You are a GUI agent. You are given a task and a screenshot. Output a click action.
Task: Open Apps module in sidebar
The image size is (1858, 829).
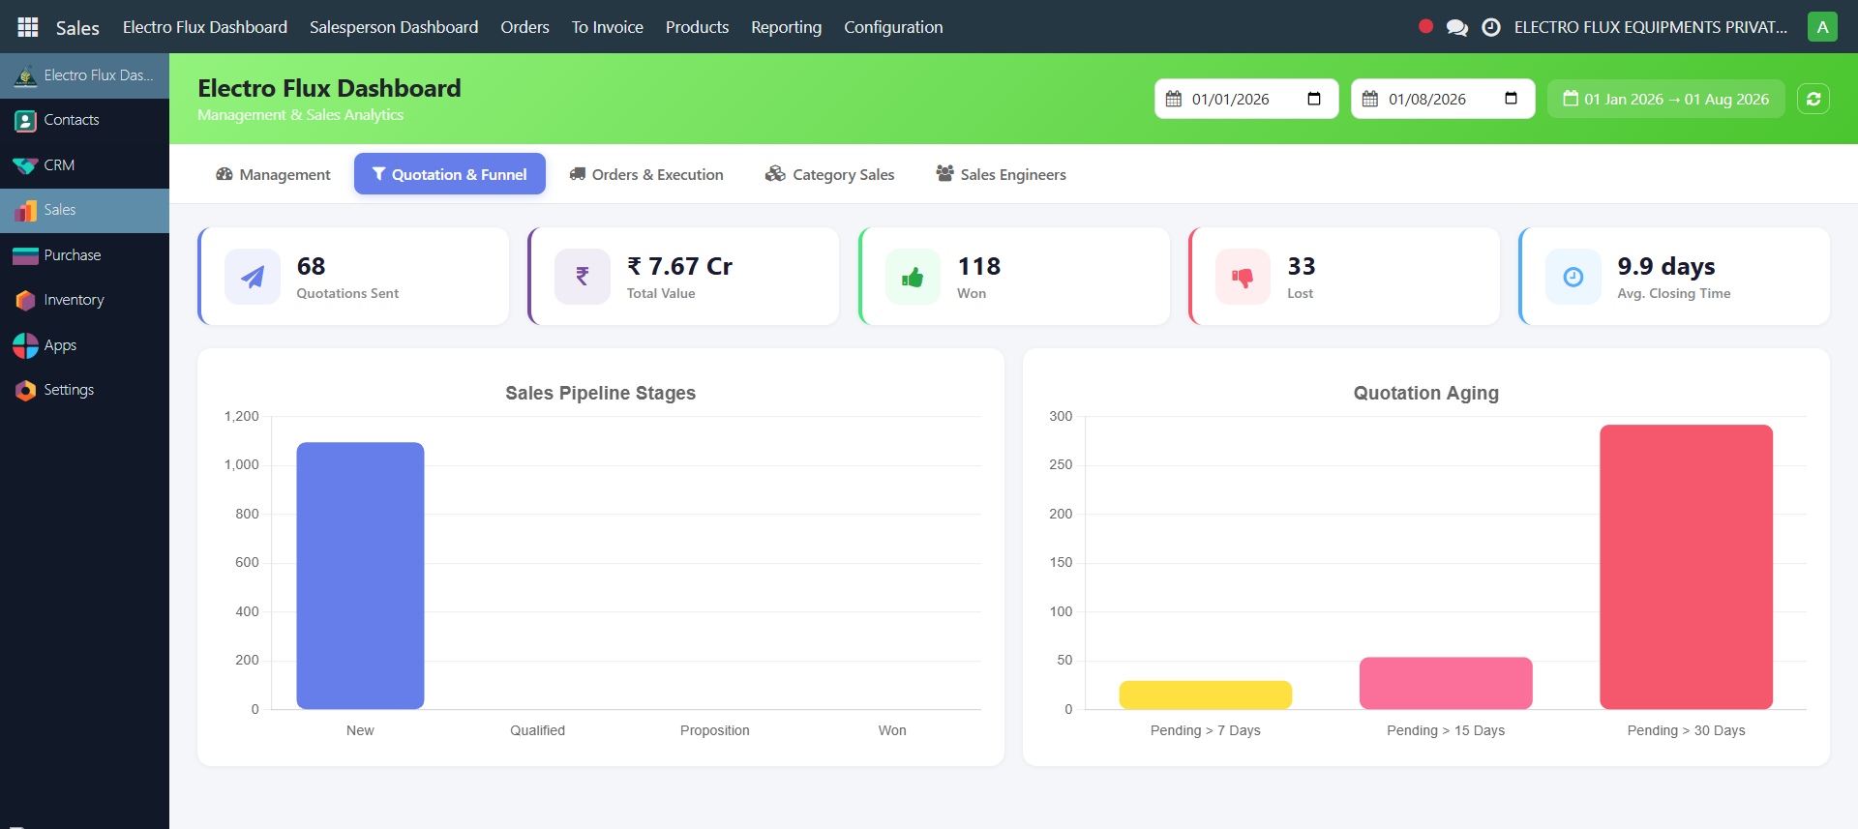(x=84, y=345)
